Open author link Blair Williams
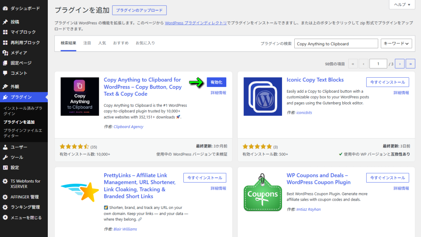This screenshot has height=237, width=421. point(125,229)
